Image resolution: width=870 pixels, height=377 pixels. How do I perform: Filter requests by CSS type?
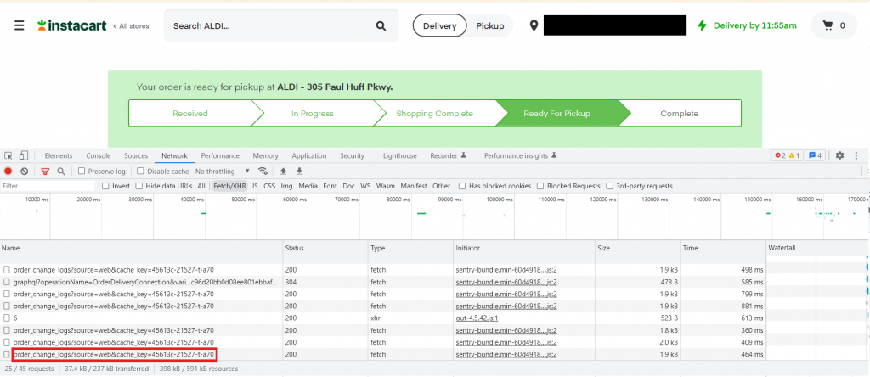point(269,186)
